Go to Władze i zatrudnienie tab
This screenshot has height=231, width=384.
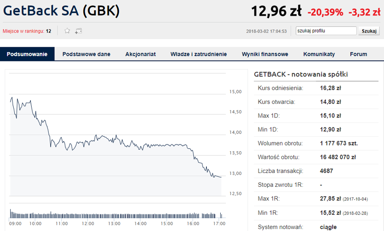click(x=199, y=54)
